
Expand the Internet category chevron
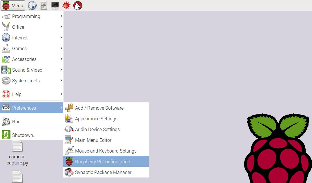[61, 38]
